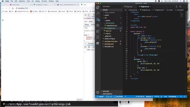Click the Ln 19, Col 14 cursor position
Viewport: 190px width, 107px height.
[140, 97]
